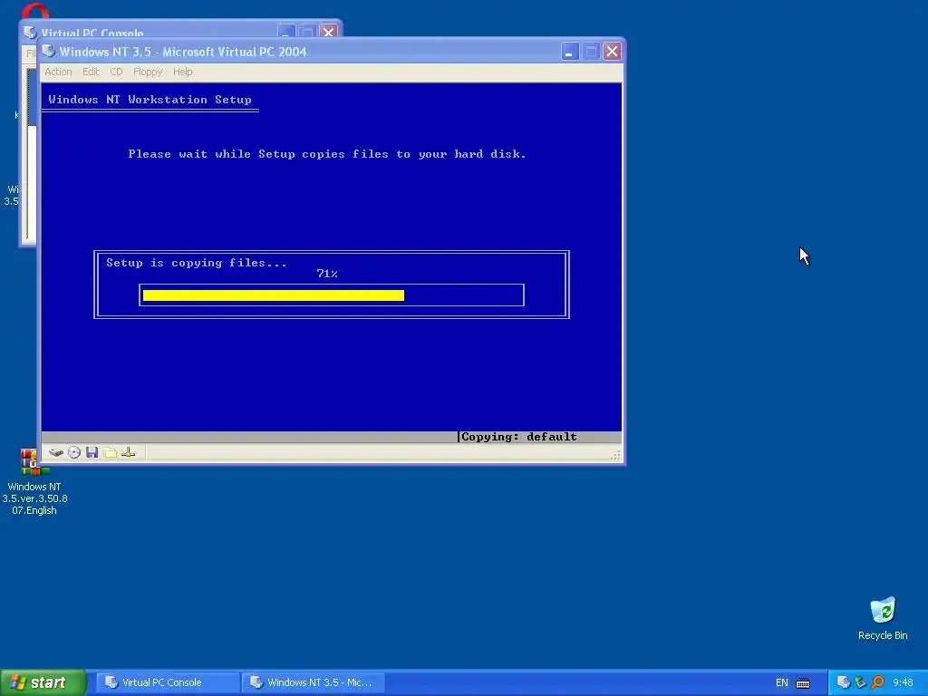The width and height of the screenshot is (928, 696).
Task: Click the keyboard icon beside language indicator
Action: (x=803, y=683)
